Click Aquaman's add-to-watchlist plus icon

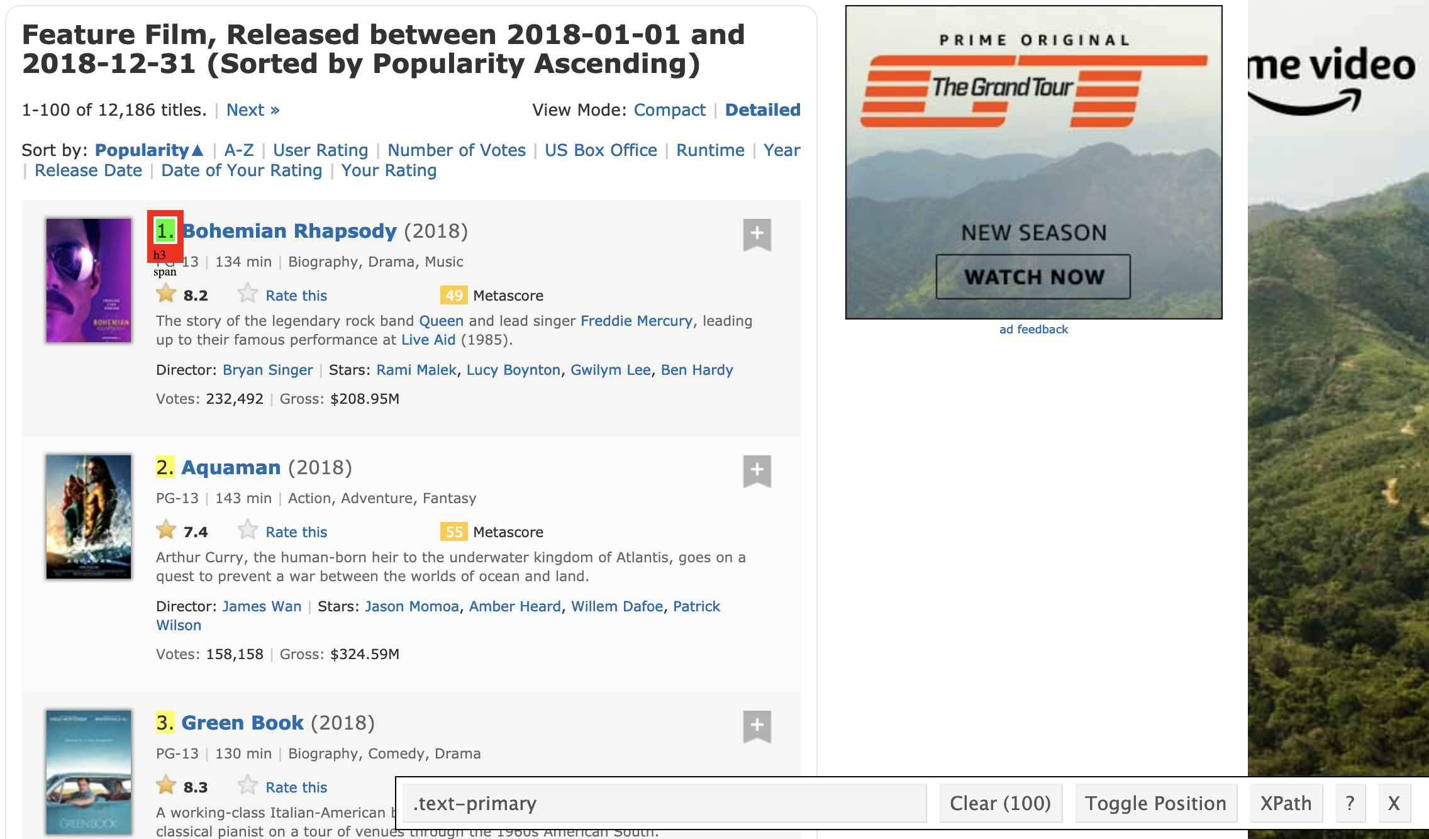click(757, 471)
